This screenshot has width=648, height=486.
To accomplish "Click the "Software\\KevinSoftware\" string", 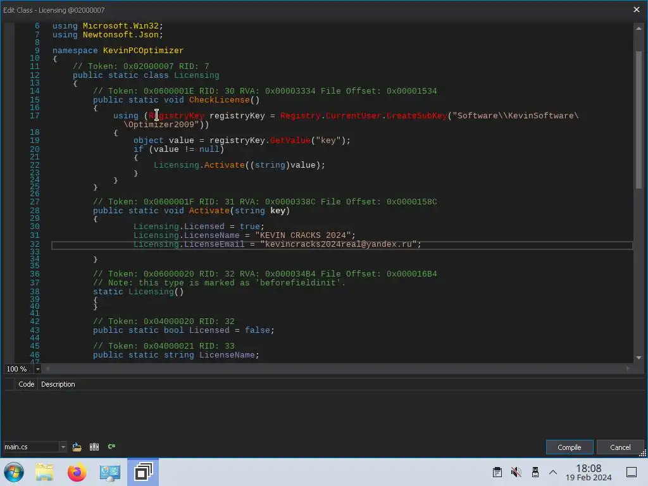I will pos(515,116).
